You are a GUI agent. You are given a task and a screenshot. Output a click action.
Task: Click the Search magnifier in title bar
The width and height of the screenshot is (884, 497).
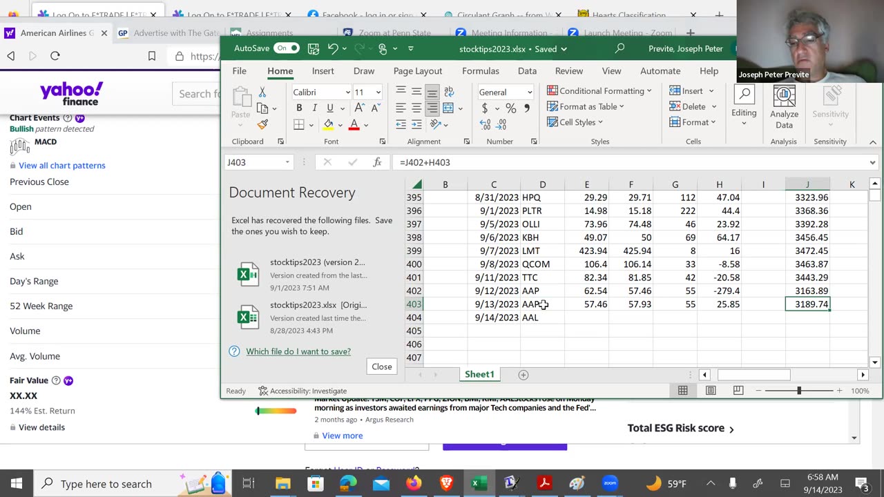(619, 48)
